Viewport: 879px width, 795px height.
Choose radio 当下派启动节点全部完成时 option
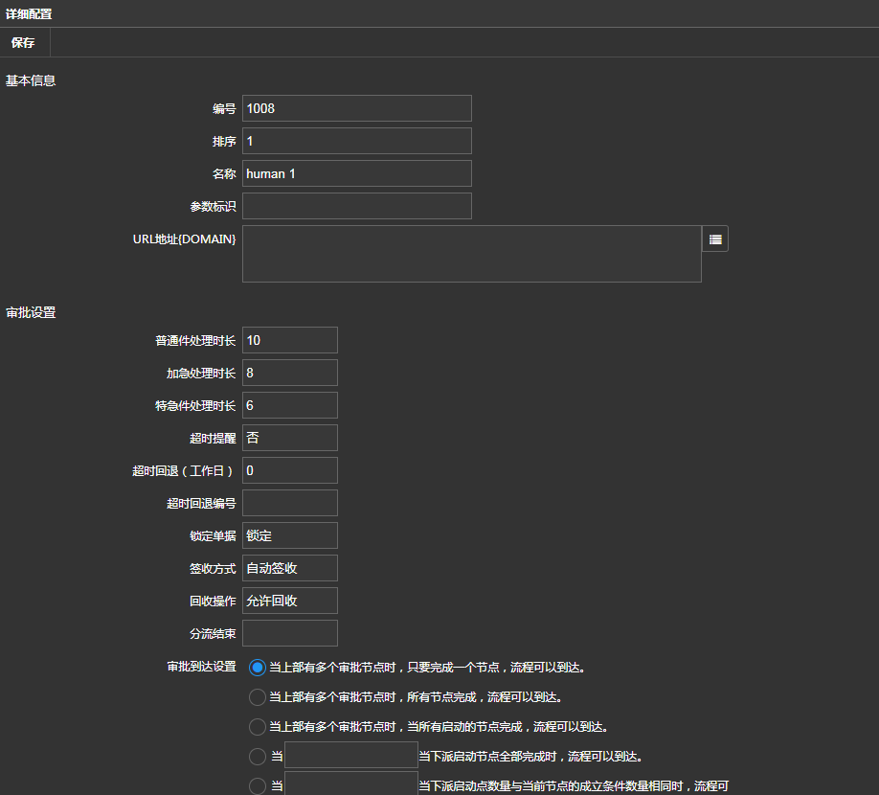[x=258, y=757]
